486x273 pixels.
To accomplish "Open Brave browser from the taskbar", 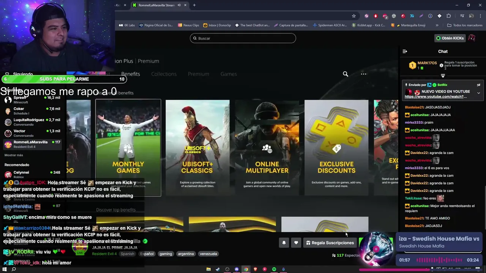I will [255, 269].
